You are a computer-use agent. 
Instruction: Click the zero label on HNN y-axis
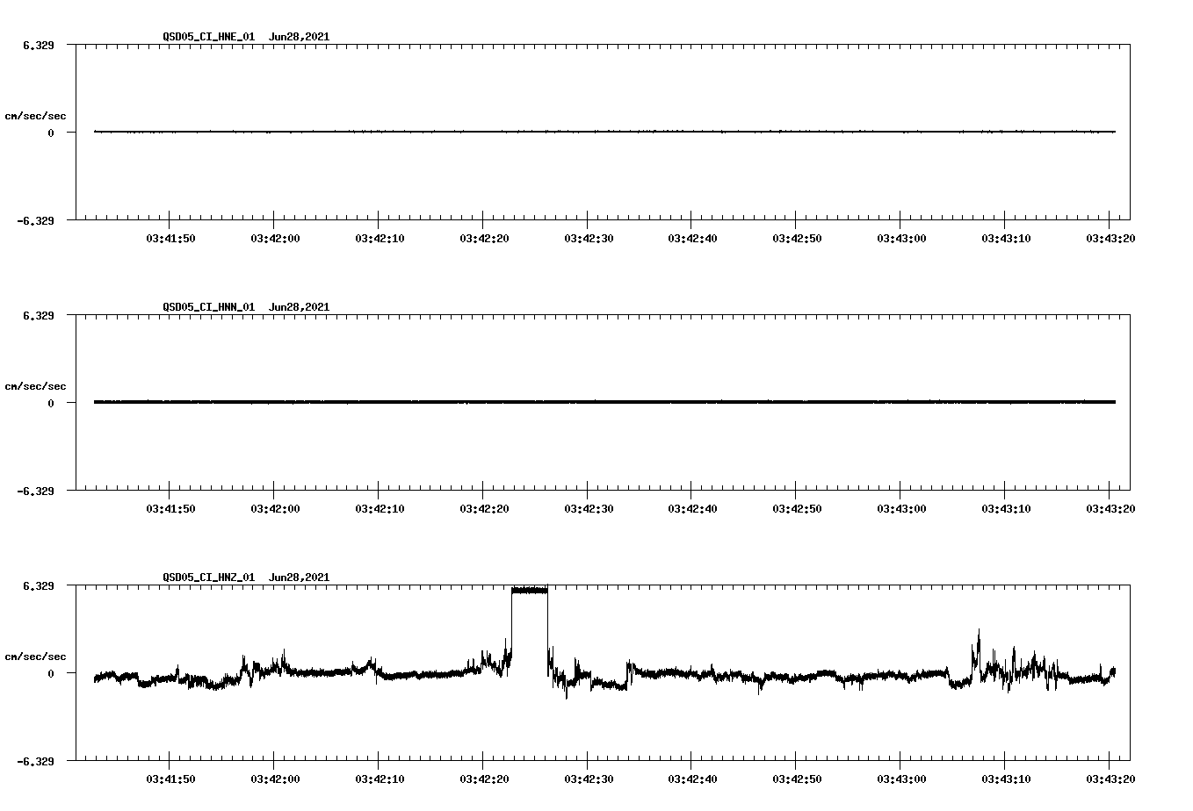(x=51, y=404)
